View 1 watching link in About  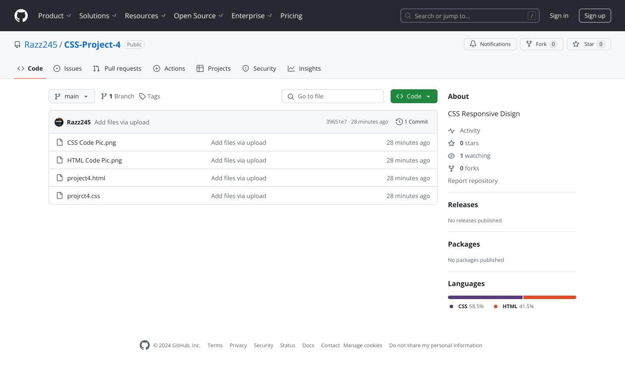(x=469, y=156)
